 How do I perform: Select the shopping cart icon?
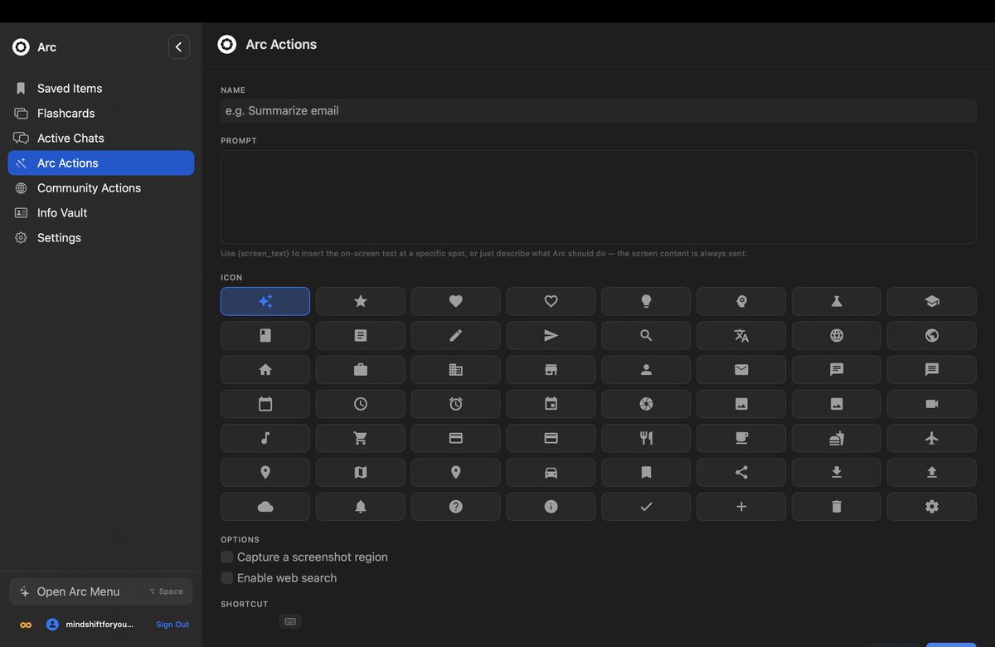pos(361,438)
